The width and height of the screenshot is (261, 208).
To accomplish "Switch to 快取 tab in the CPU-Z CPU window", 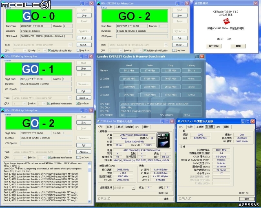I will pyautogui.click(x=109, y=127).
